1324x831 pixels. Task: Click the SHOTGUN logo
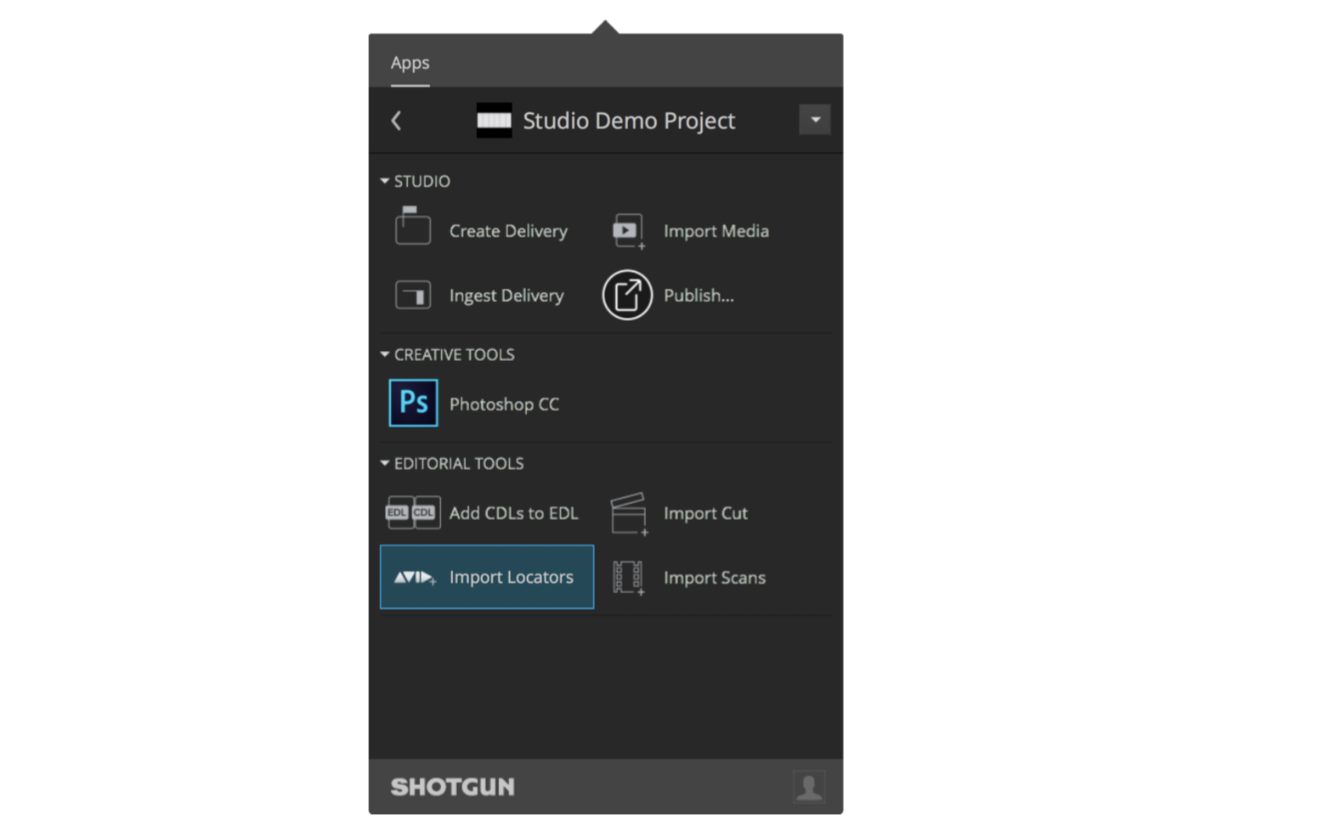(453, 787)
